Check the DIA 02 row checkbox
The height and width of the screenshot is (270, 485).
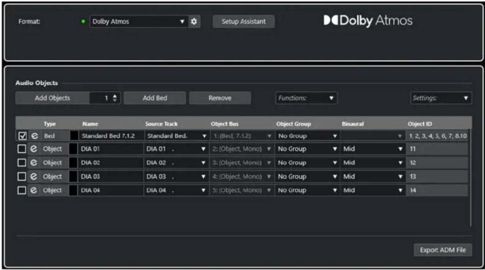point(22,162)
